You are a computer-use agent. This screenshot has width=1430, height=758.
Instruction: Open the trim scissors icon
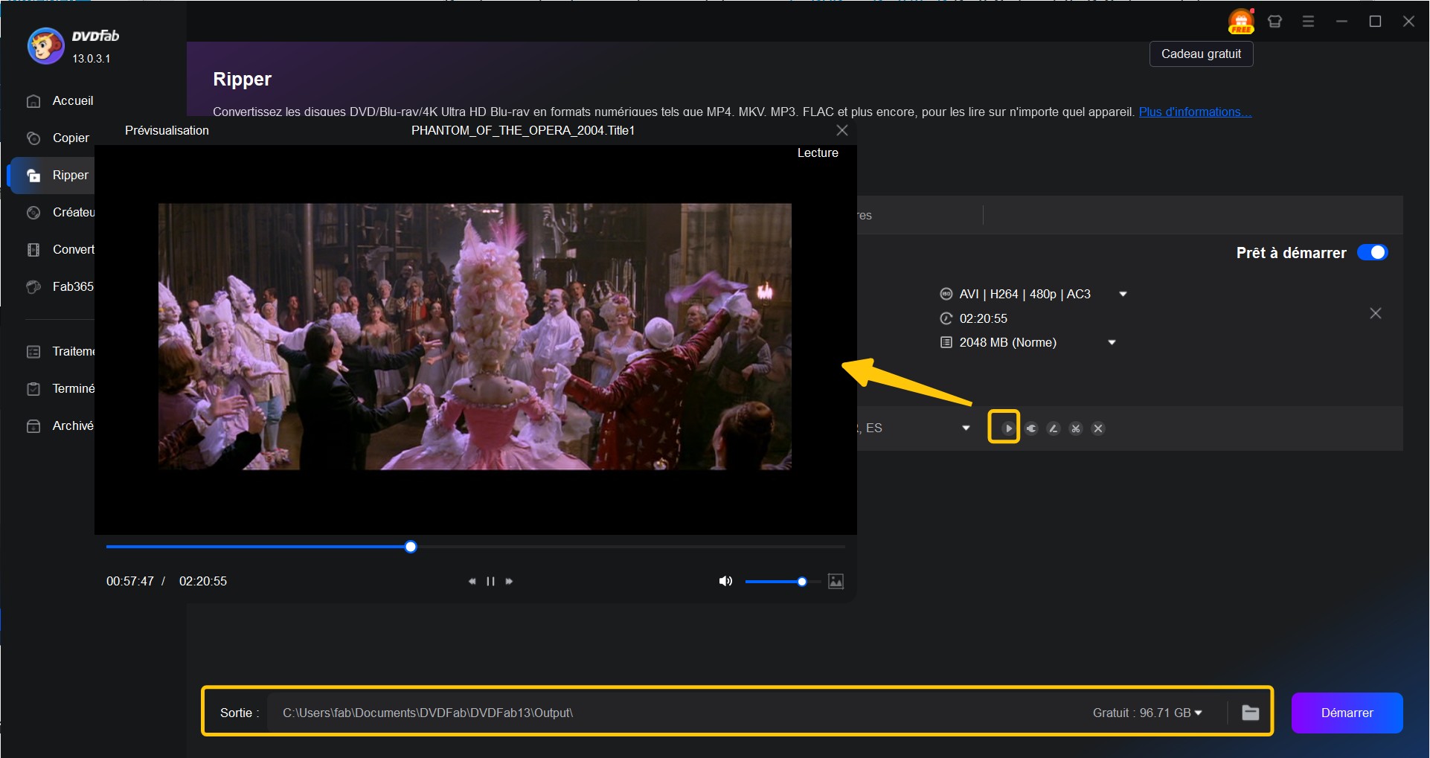pyautogui.click(x=1076, y=428)
